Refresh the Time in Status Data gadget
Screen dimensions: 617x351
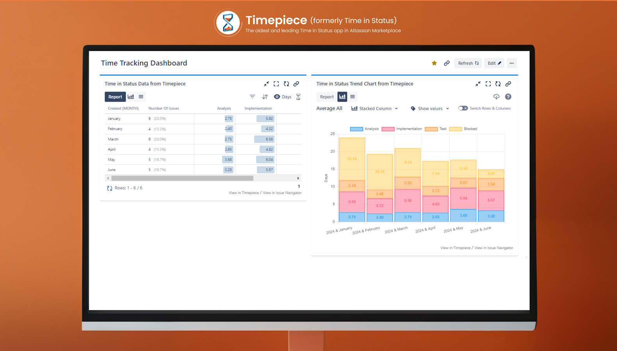[x=286, y=84]
